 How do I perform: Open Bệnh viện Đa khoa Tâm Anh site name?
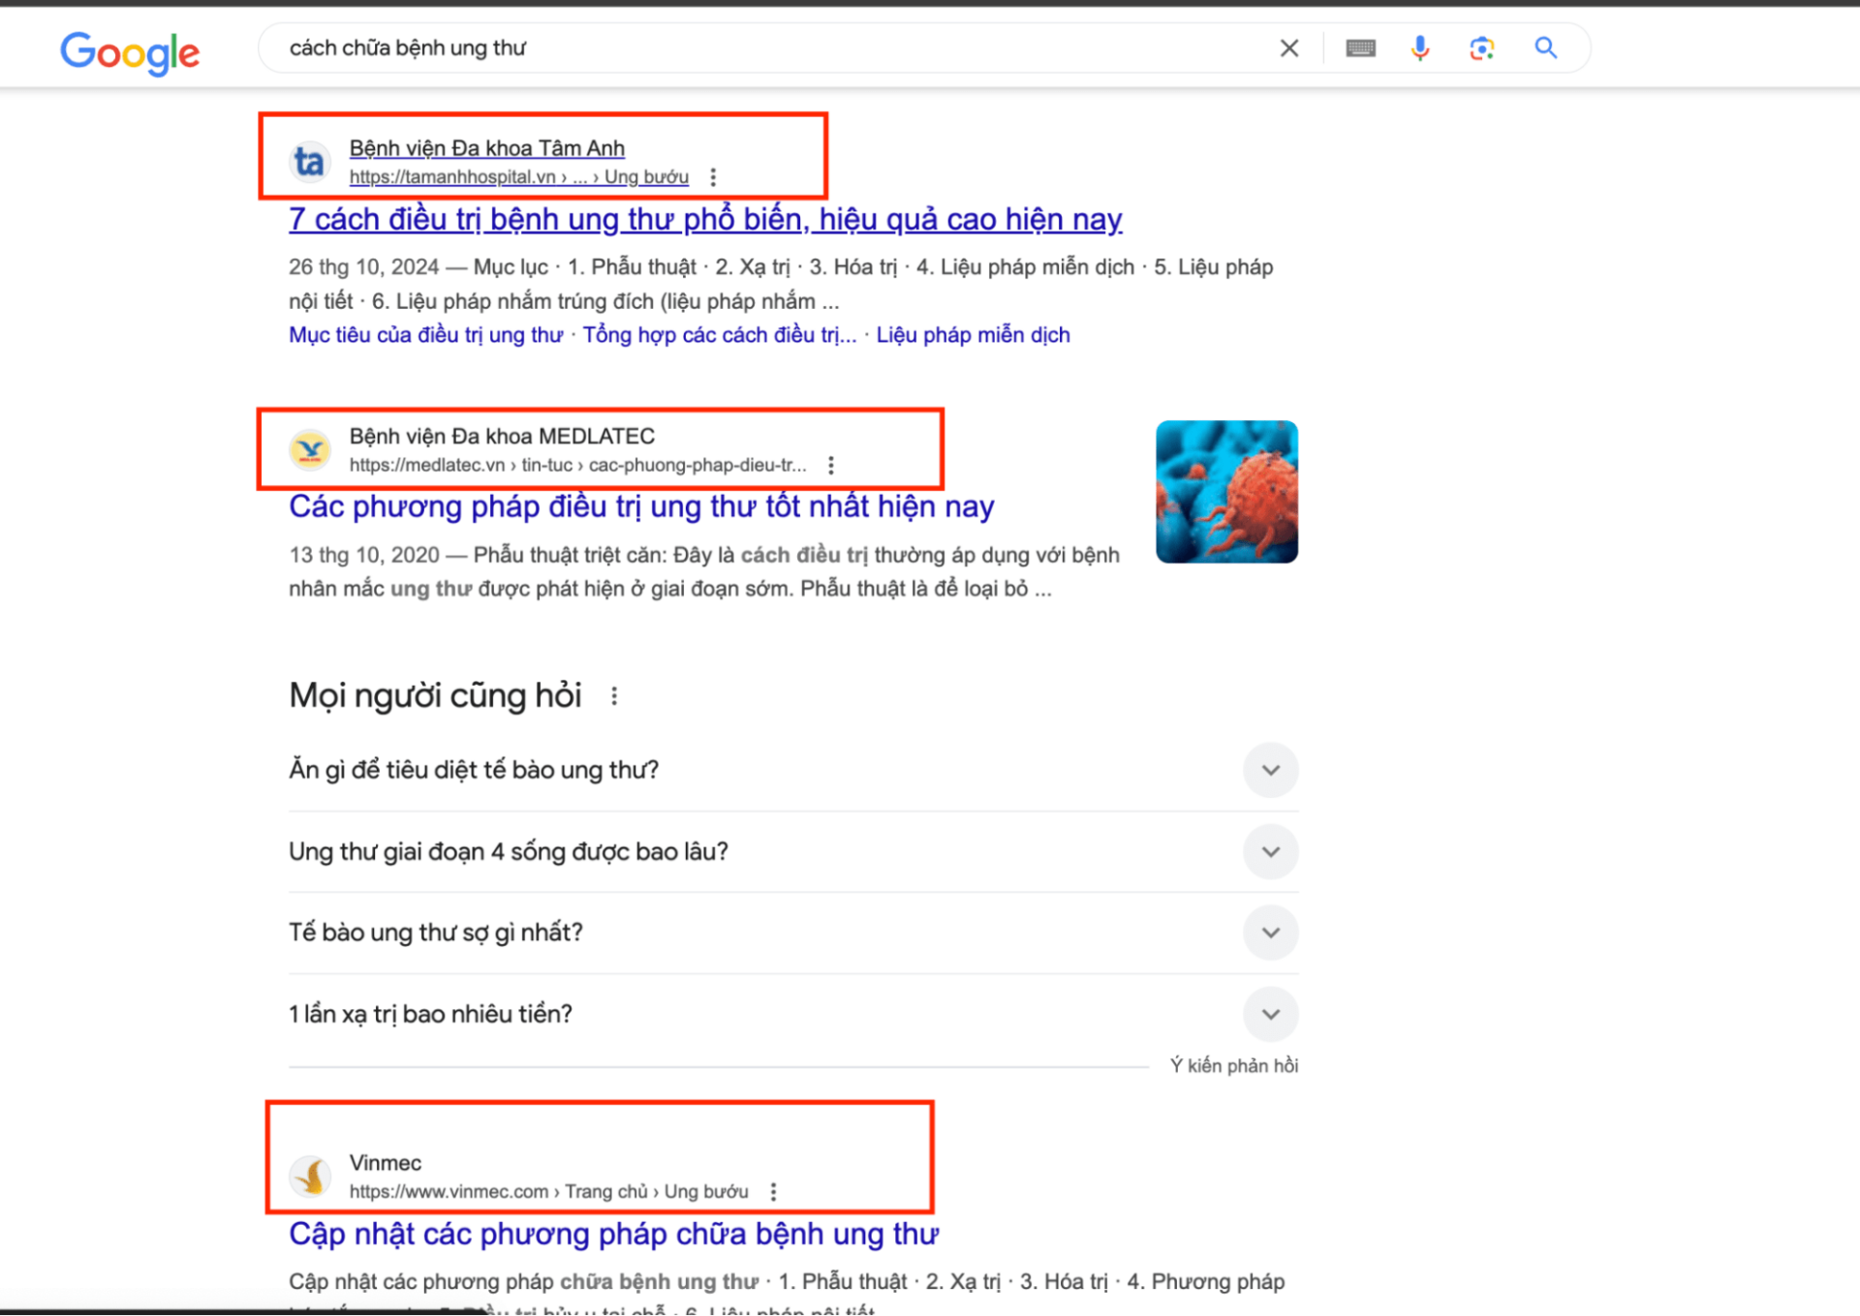click(487, 148)
